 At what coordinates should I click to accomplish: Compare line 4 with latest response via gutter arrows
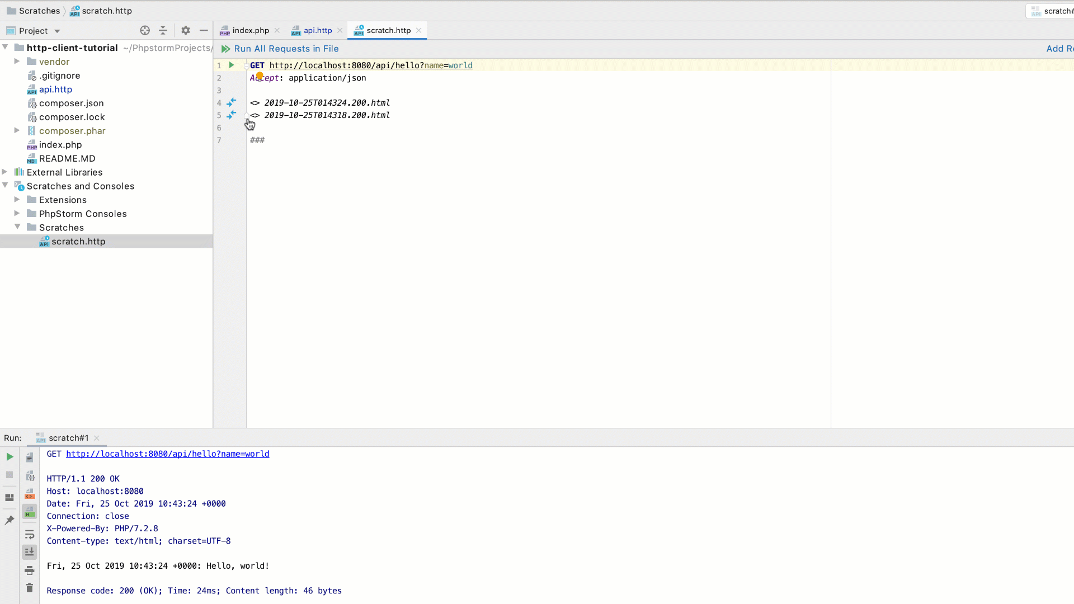[x=232, y=102]
